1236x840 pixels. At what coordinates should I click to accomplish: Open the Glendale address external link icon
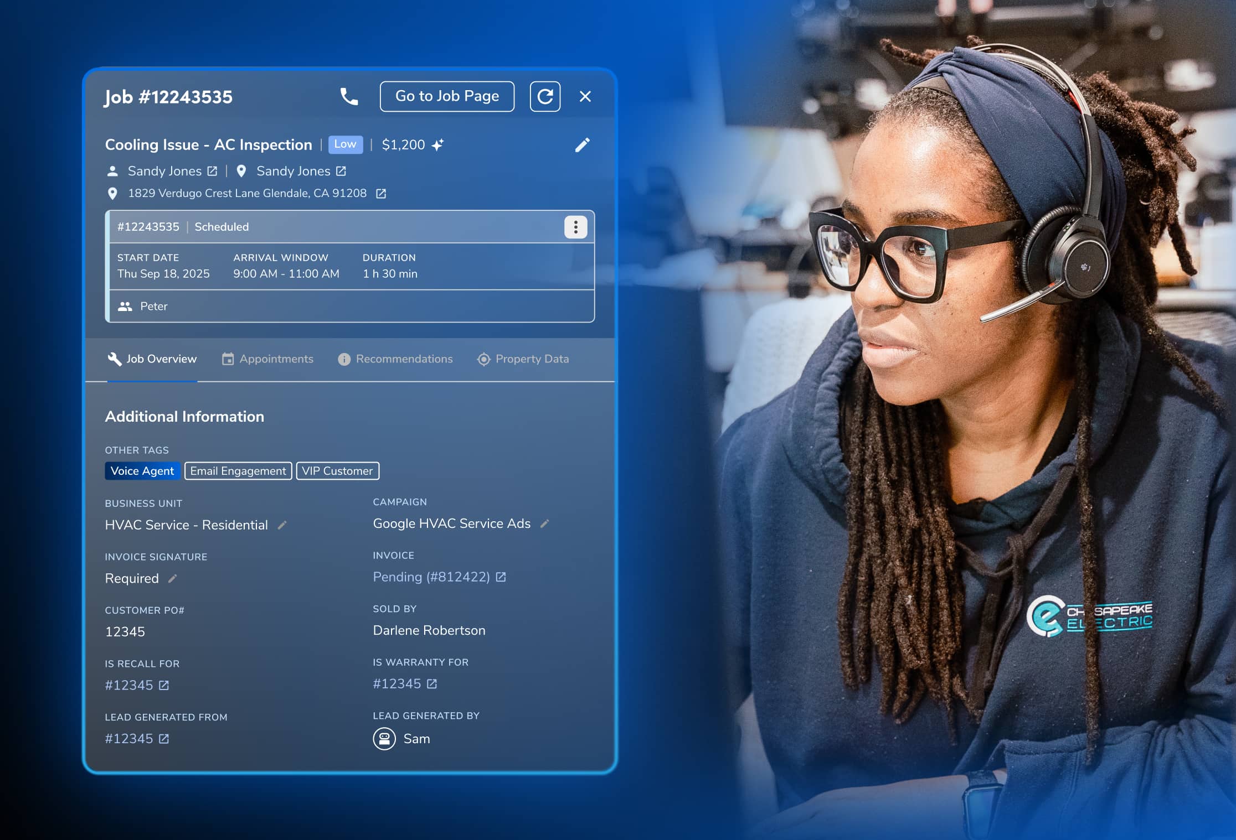pos(381,194)
